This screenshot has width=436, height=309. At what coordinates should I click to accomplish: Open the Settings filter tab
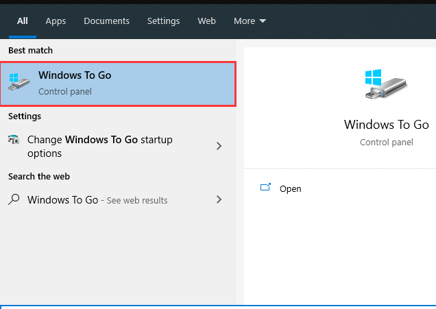click(163, 21)
